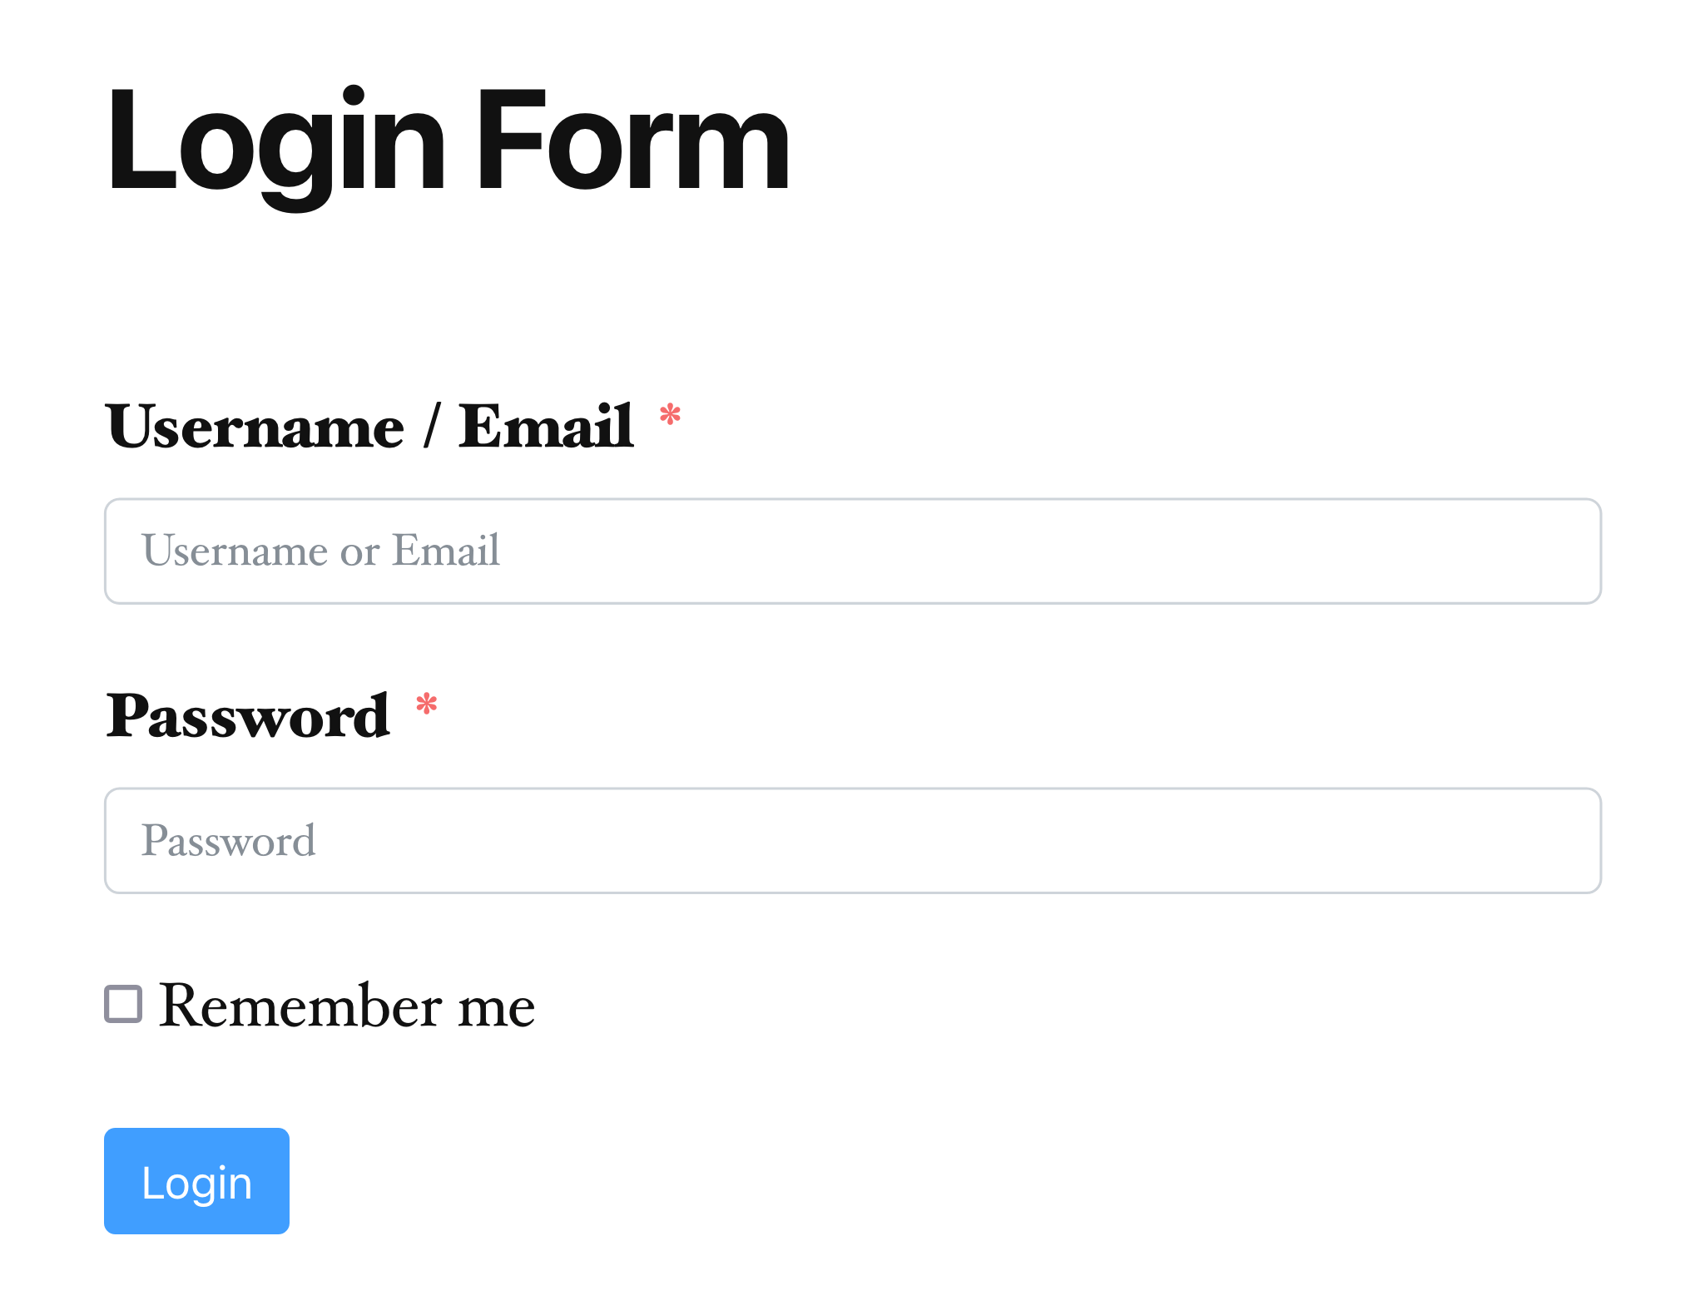Click the white "Login" text on the button
The image size is (1700, 1315).
point(196,1182)
